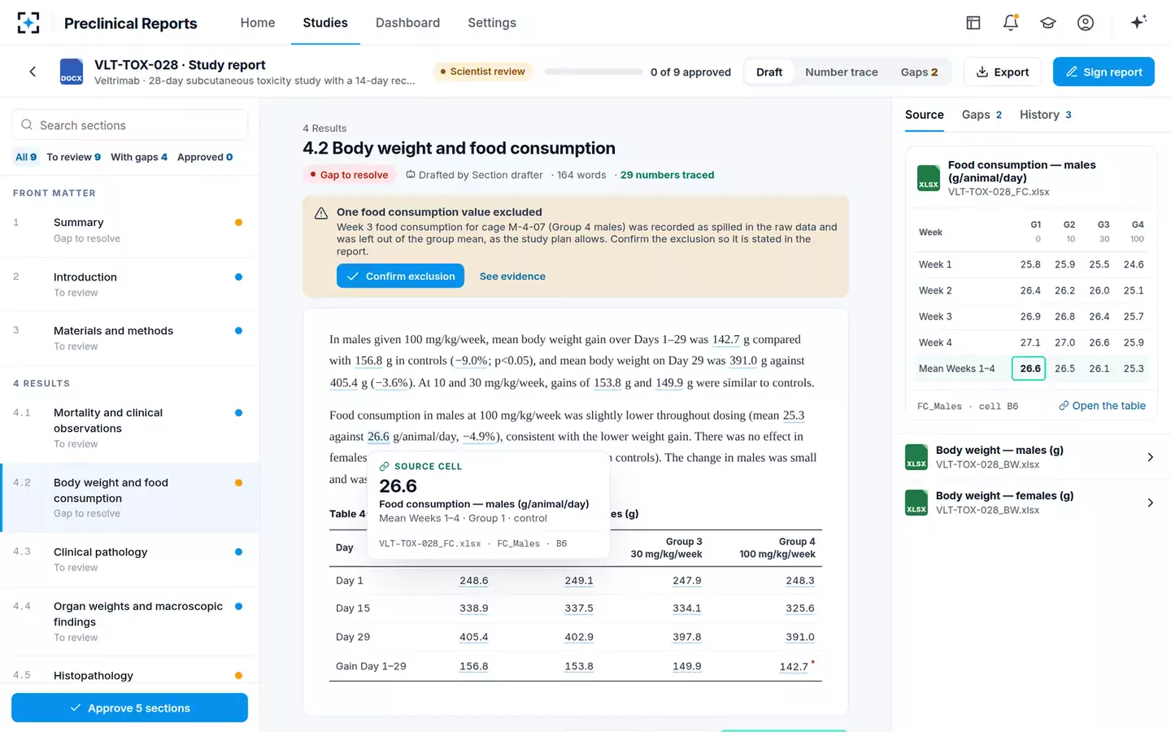Open the History tab in side panel
The image size is (1171, 732).
pos(1046,115)
